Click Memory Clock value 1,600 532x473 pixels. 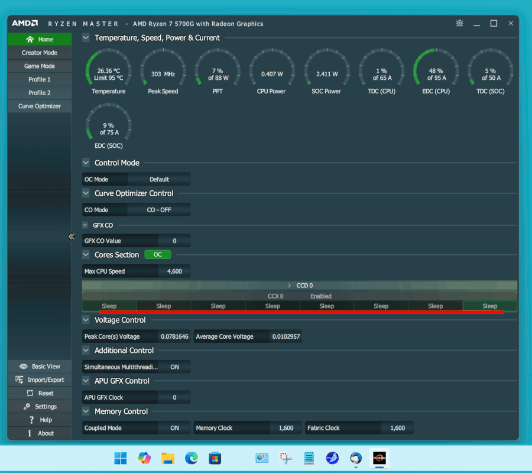(x=286, y=428)
